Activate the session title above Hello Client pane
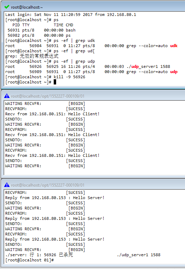Image resolution: width=185 pixels, height=269 pixels. pos(48,96)
